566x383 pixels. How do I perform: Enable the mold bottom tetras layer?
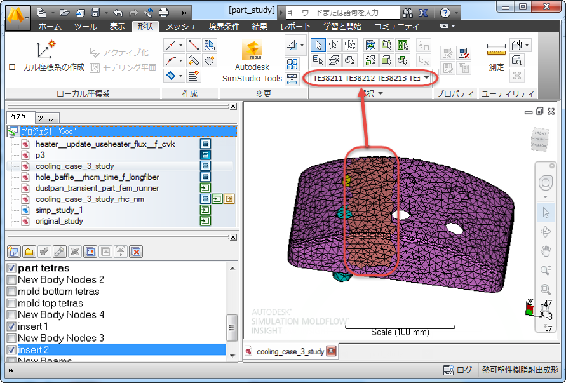click(x=11, y=292)
